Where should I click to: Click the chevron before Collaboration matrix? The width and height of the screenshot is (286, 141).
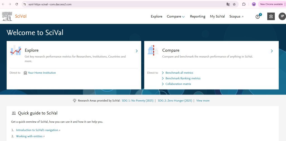click(x=163, y=84)
